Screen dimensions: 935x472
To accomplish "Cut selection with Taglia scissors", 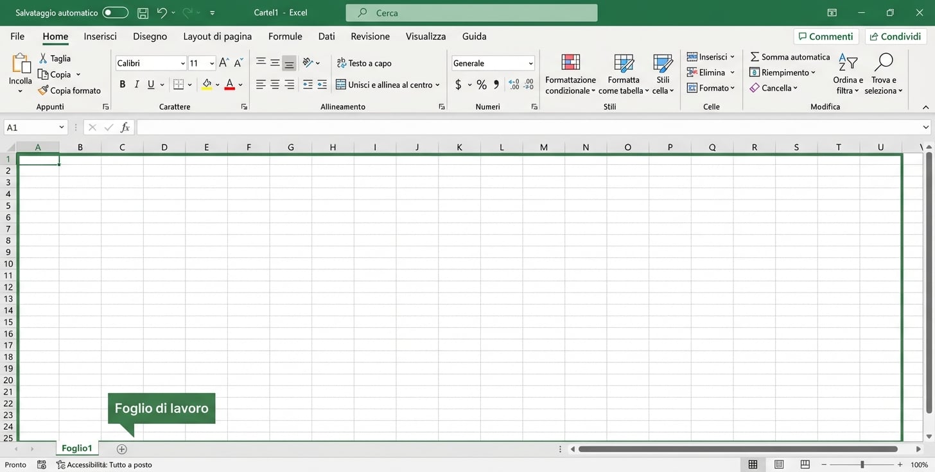I will (55, 58).
